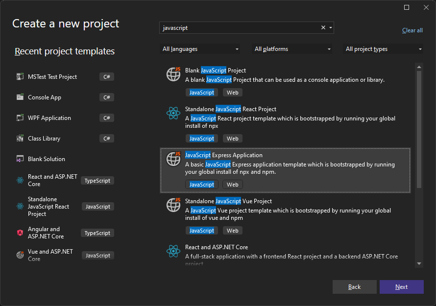
Task: Click the Console App icon
Action: (x=20, y=97)
